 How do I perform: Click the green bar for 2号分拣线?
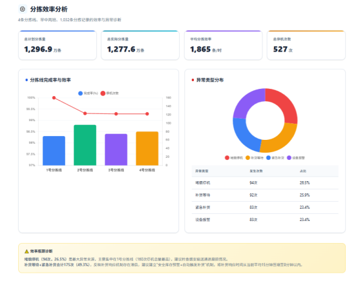tap(85, 145)
